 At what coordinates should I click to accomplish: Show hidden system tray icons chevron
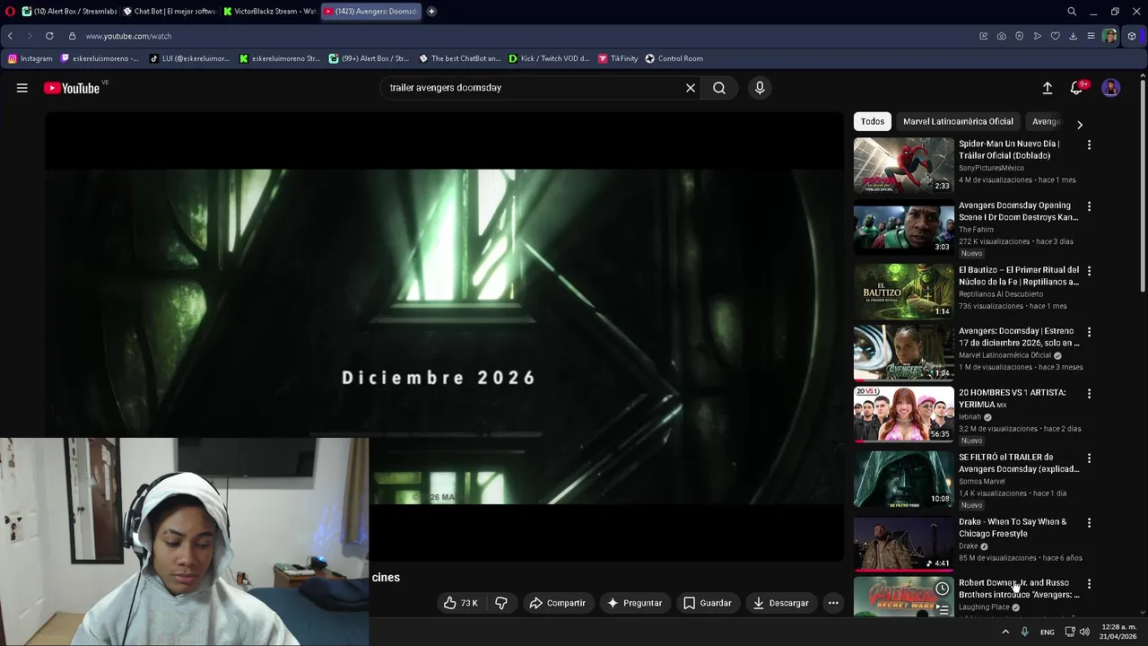(x=1005, y=633)
